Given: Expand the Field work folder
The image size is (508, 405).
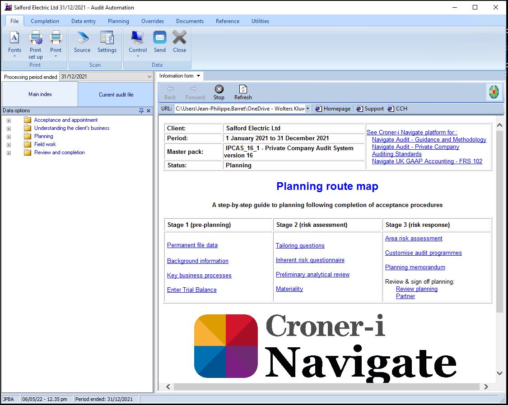Looking at the screenshot, I should 9,145.
